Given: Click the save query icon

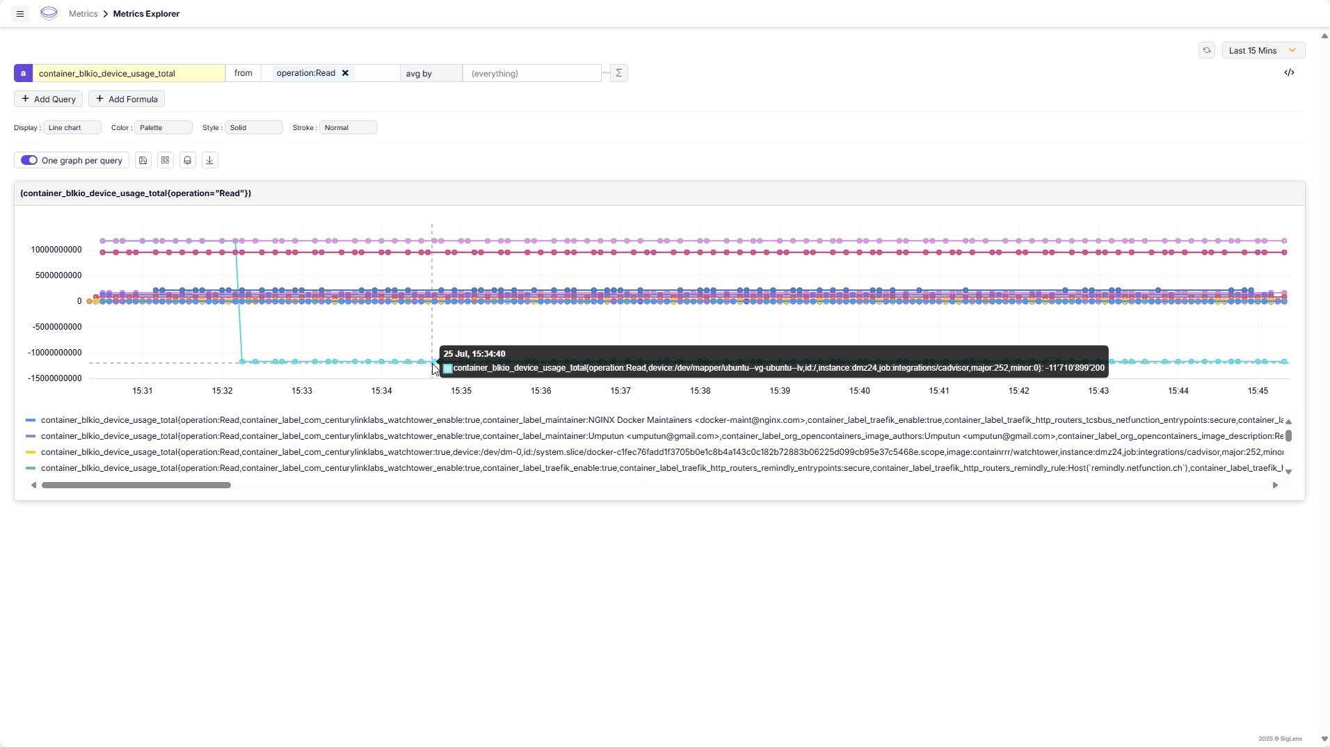Looking at the screenshot, I should 143,160.
